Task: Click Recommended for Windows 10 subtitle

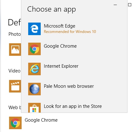Action: coord(70,32)
